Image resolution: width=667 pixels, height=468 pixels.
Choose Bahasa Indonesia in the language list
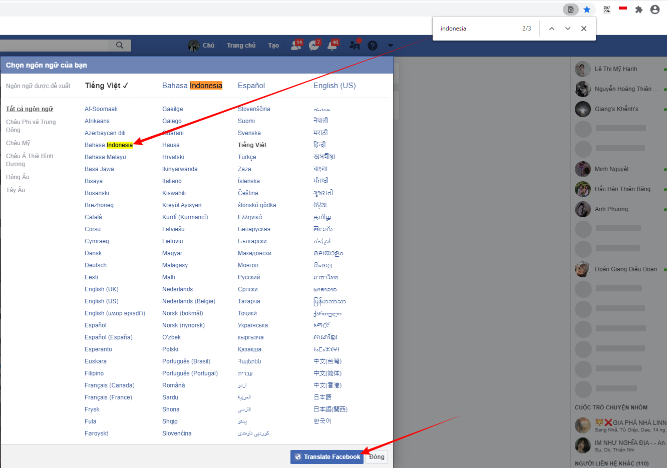pyautogui.click(x=109, y=145)
